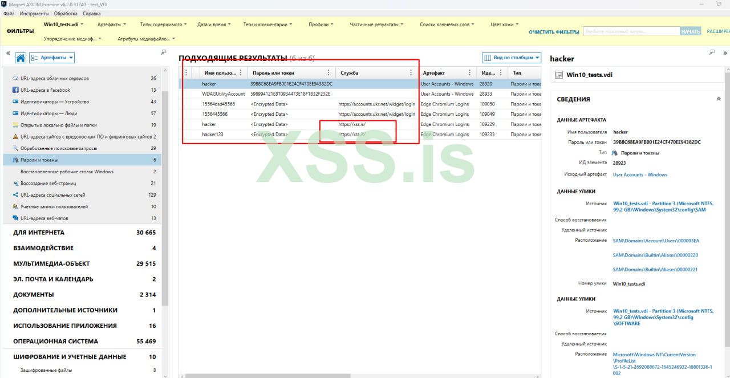Open SAM\Domains\Account\Users\000003EA link

pyautogui.click(x=656, y=241)
